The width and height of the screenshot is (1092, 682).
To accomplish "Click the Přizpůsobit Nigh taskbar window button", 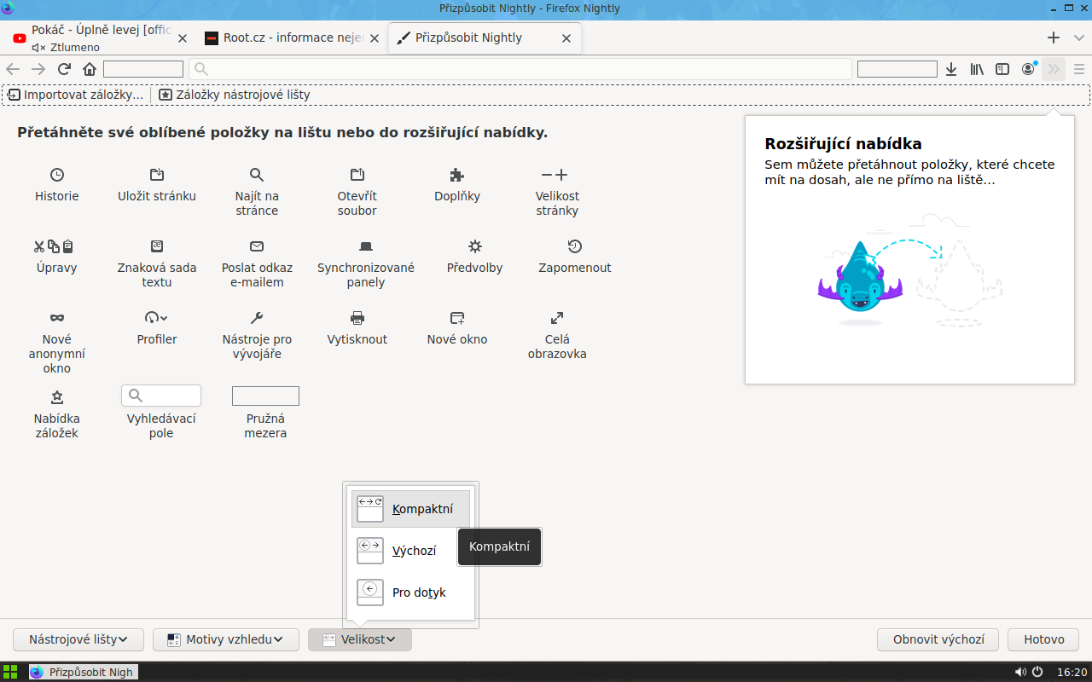I will (x=84, y=672).
